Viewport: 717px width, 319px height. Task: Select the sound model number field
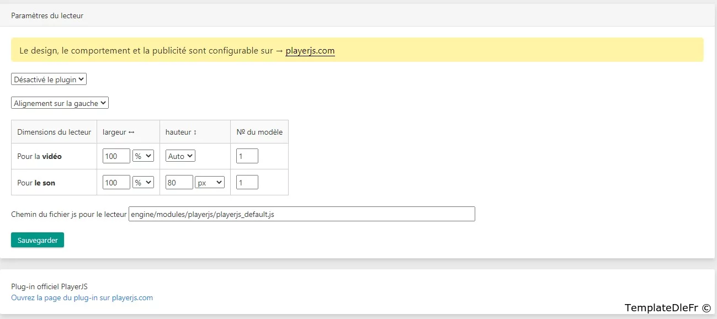point(247,183)
